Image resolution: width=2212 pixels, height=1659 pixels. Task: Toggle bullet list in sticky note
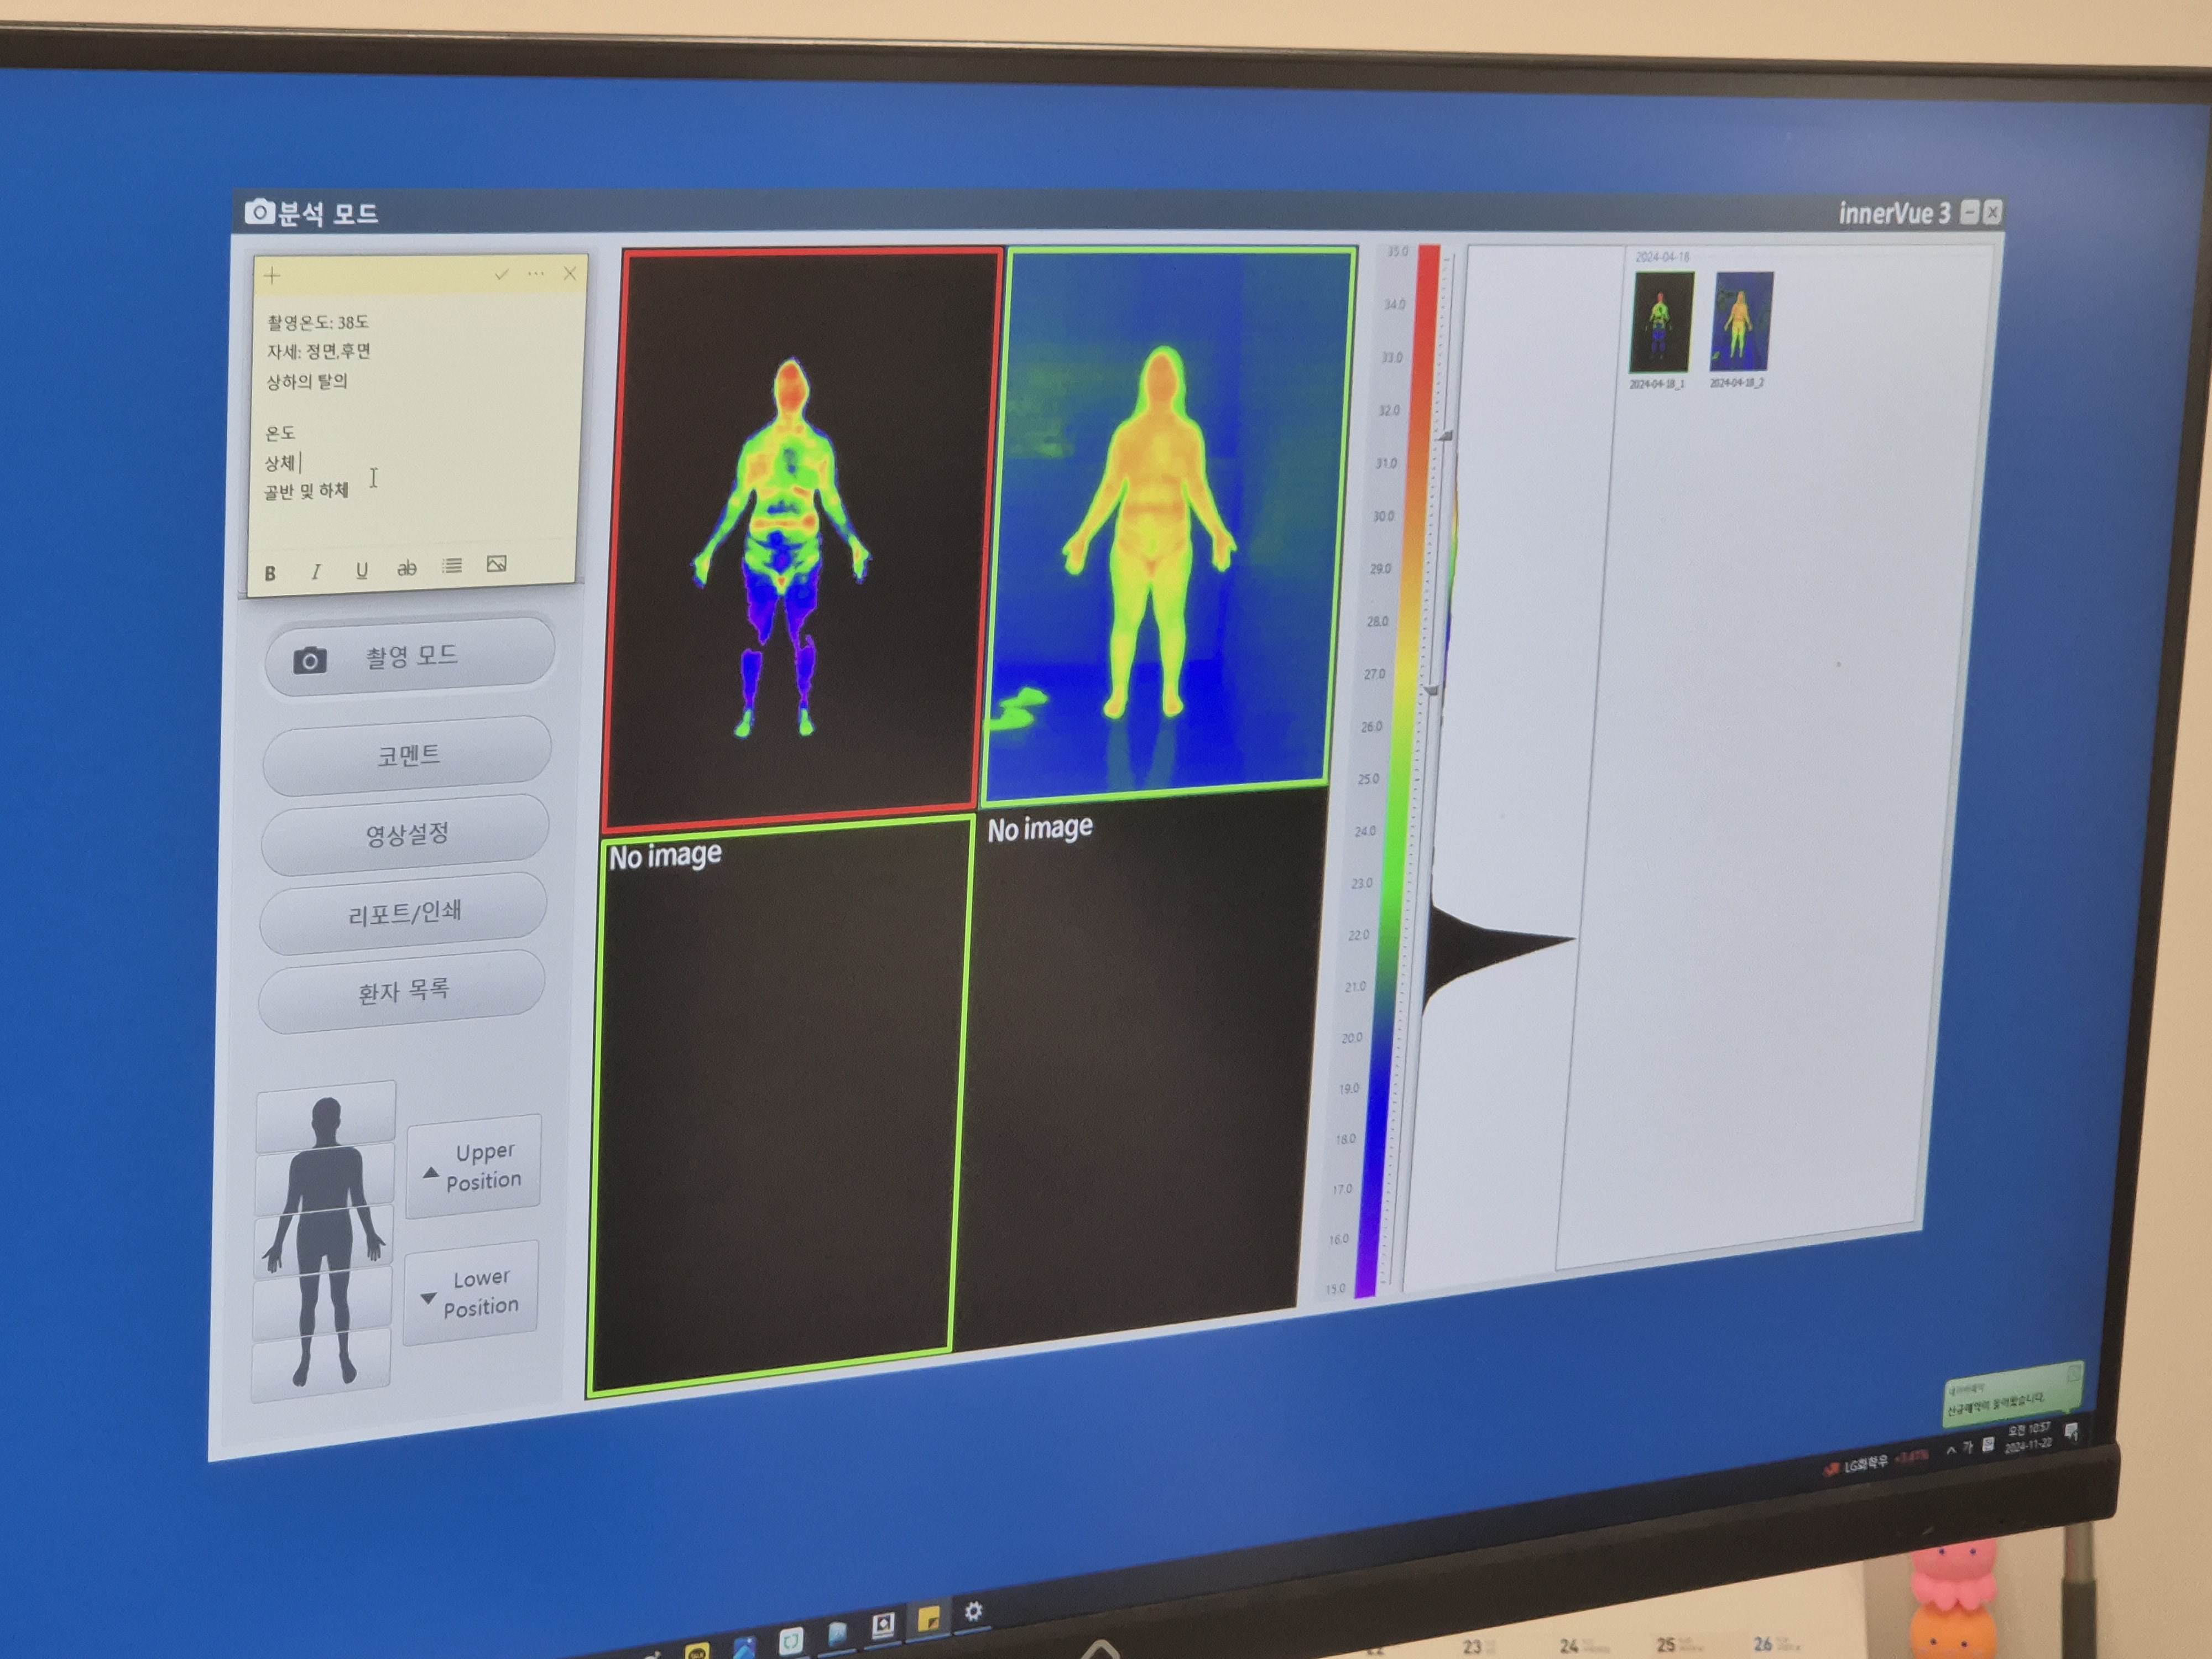point(452,566)
